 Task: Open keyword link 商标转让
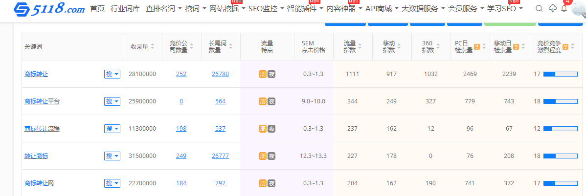pyautogui.click(x=36, y=74)
